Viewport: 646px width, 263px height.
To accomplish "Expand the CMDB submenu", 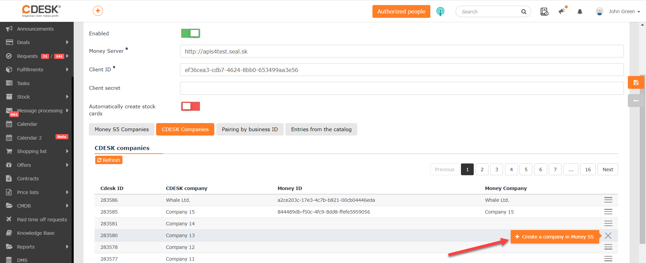I will (x=67, y=206).
